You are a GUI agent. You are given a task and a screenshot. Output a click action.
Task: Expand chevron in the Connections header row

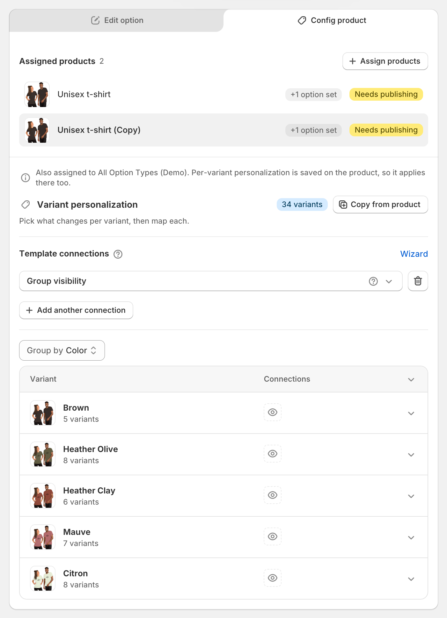point(411,379)
